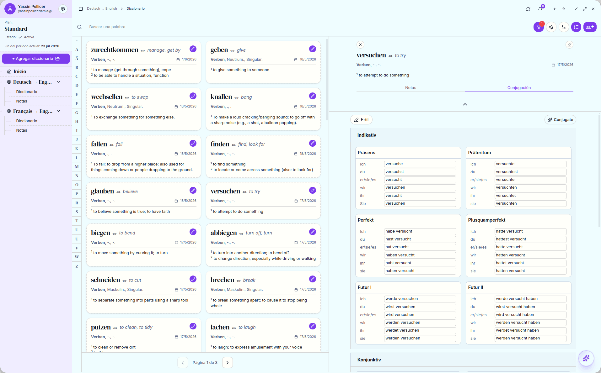This screenshot has width=601, height=373.
Task: Click Deutsch → English breadcrumb
Action: (x=102, y=9)
